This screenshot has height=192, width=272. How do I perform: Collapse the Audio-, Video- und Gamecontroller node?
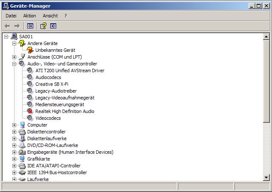click(x=14, y=64)
